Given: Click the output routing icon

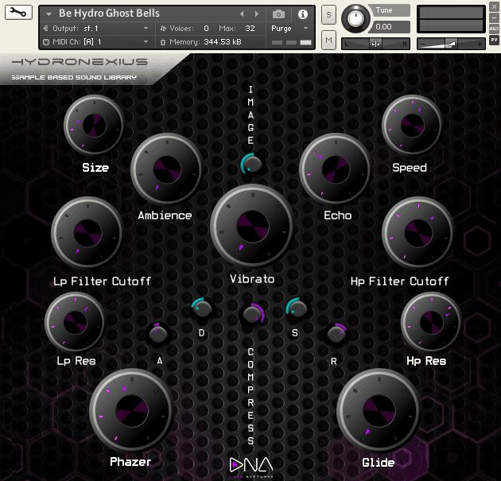Looking at the screenshot, I should 45,29.
